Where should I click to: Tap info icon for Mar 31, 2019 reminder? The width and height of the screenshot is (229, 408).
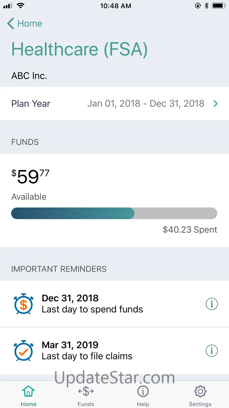click(x=212, y=351)
